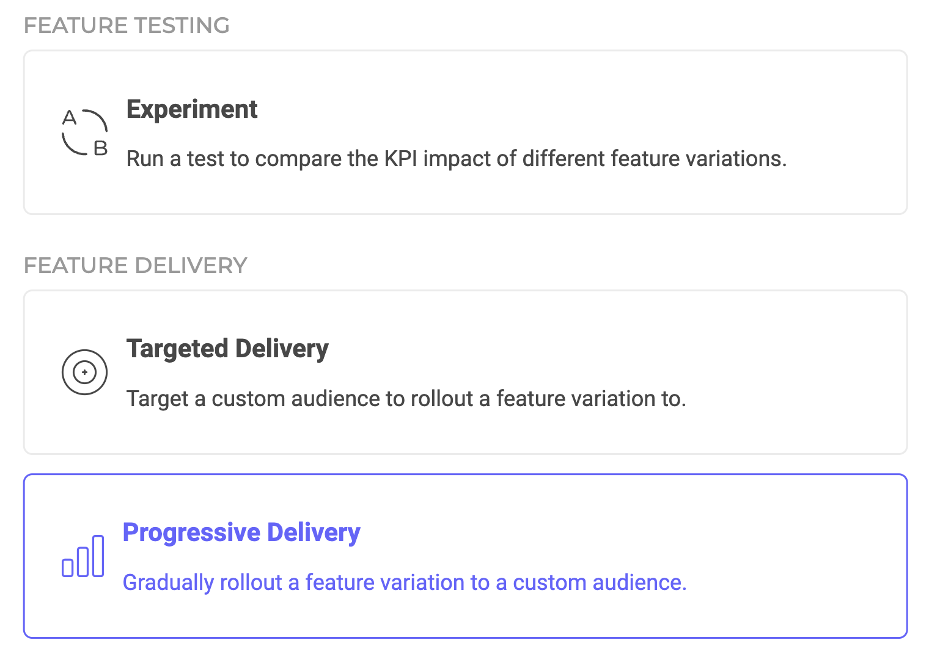Click the "Gradually rollout a feature variation" text
Screen dimensions: 929x662
(x=306, y=583)
